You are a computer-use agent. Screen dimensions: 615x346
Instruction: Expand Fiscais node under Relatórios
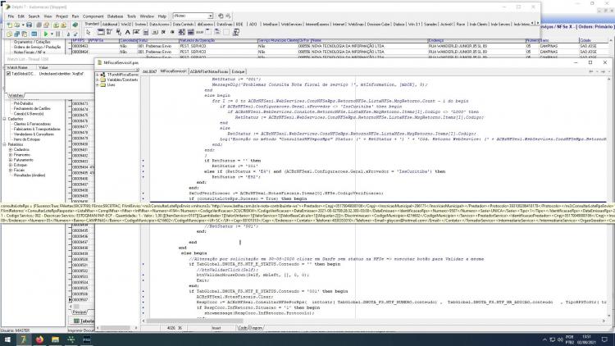tap(11, 171)
